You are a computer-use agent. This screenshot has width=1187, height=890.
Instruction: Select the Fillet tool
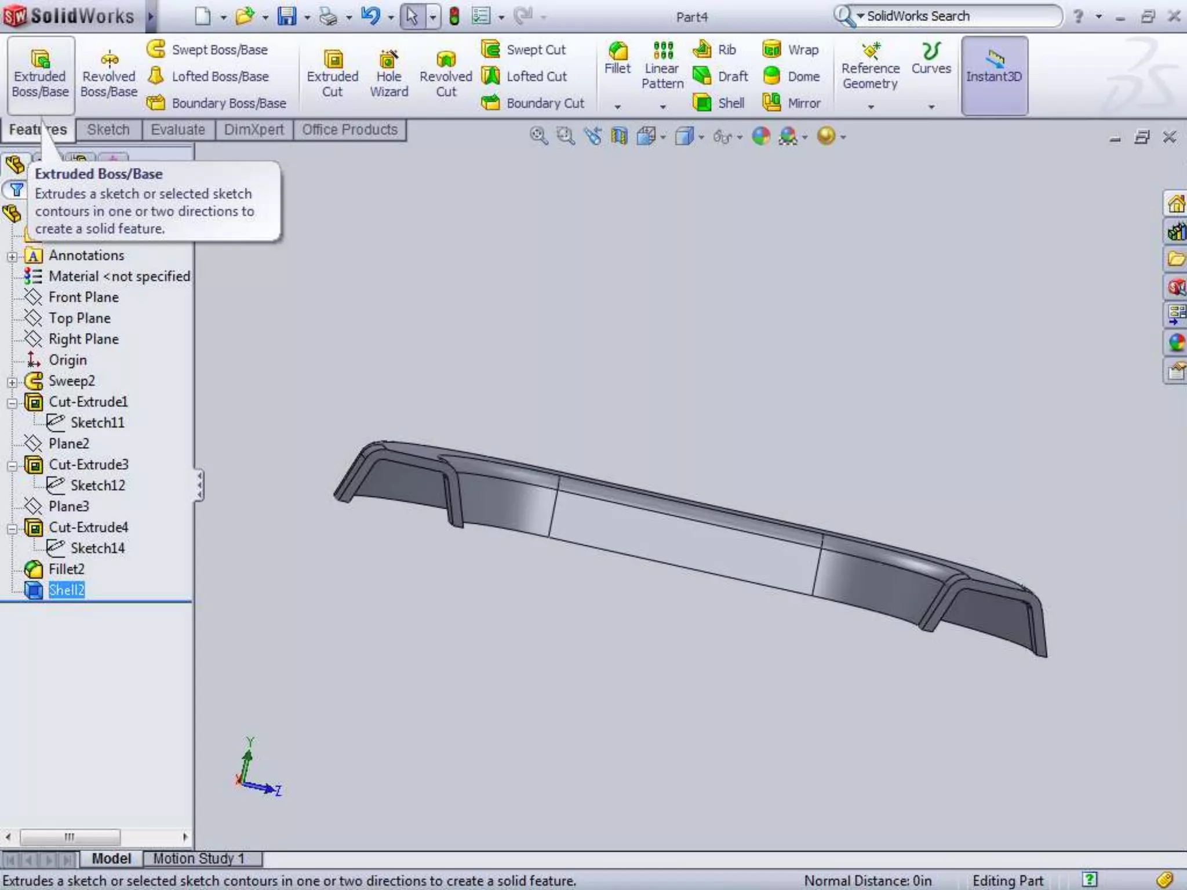tap(617, 58)
